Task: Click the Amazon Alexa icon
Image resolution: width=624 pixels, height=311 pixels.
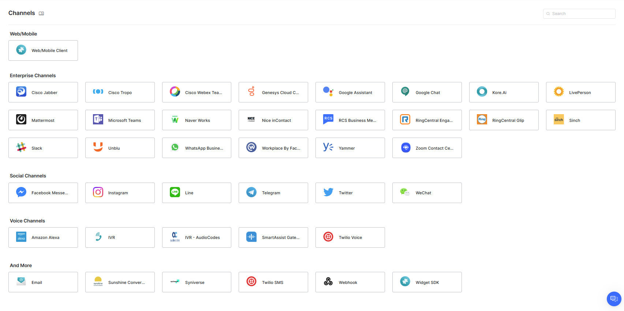Action: pyautogui.click(x=21, y=237)
